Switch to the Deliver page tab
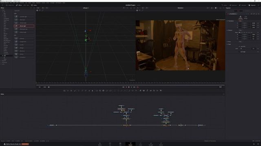 pyautogui.click(x=161, y=144)
